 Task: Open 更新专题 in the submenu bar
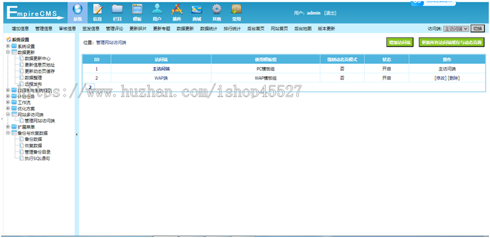point(162,29)
